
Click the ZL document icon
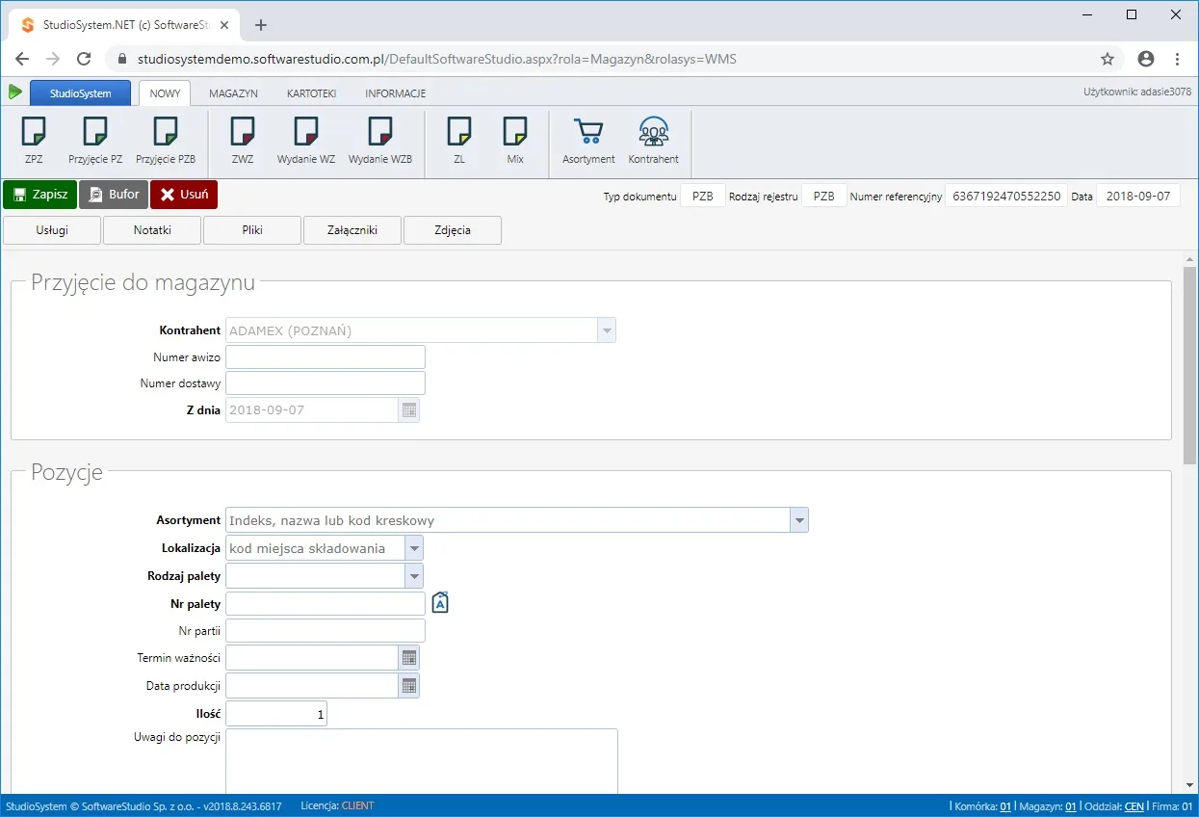point(459,130)
